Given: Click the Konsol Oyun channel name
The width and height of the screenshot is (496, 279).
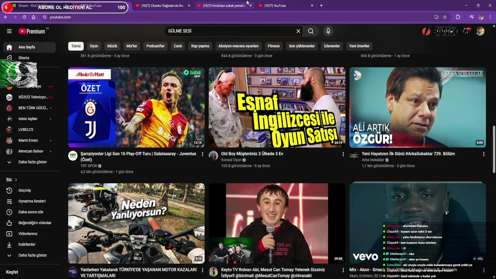Looking at the screenshot, I should coord(231,160).
